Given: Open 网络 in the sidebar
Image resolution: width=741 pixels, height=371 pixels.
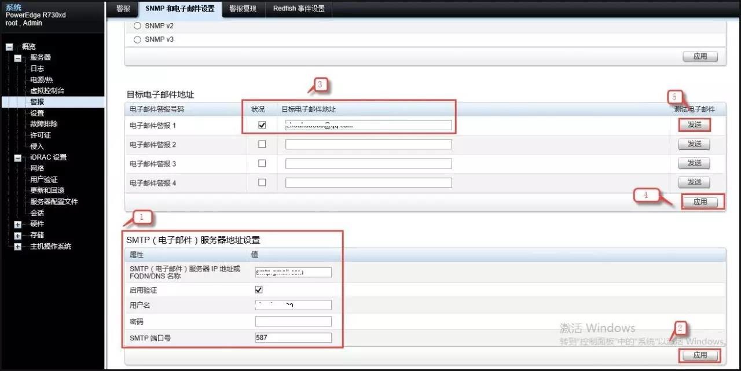Looking at the screenshot, I should [37, 168].
